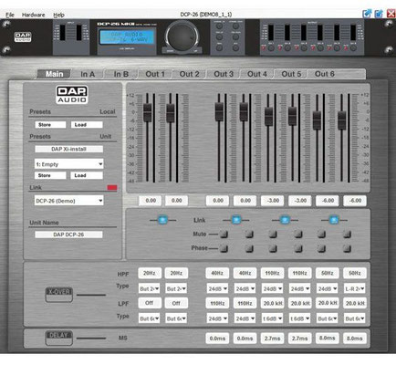Image resolution: width=396 pixels, height=365 pixels.
Task: Click the Out 3 delay field showing 2.7ms
Action: click(x=272, y=339)
